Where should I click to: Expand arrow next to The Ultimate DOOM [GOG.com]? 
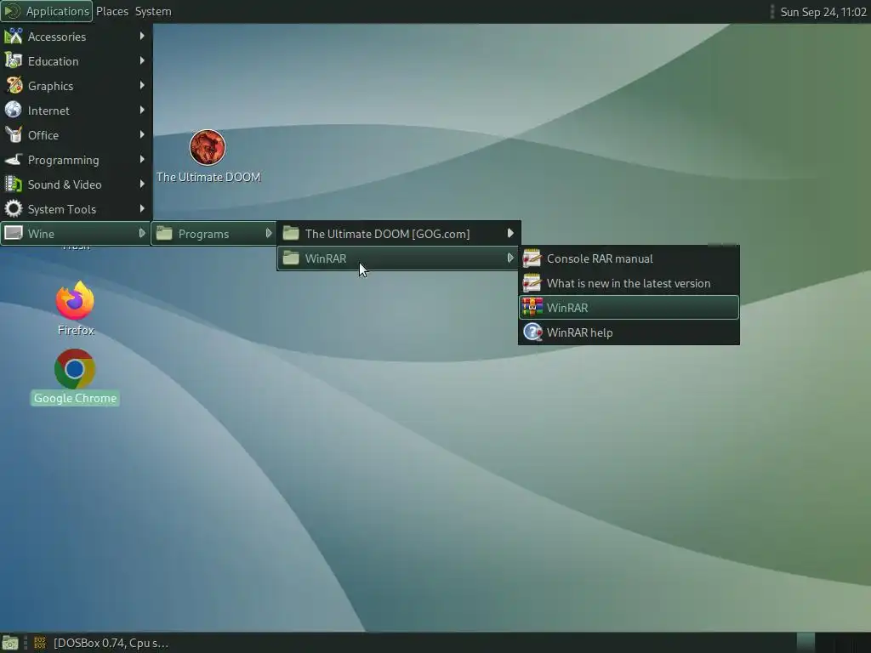click(x=510, y=233)
